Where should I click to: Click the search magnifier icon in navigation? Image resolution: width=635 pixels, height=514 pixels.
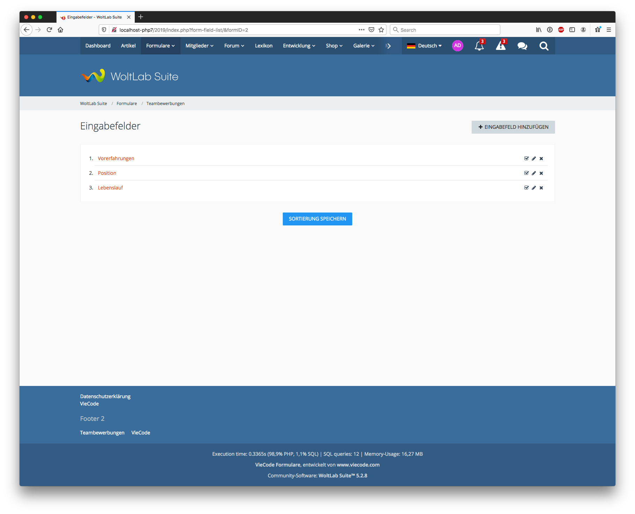point(544,46)
